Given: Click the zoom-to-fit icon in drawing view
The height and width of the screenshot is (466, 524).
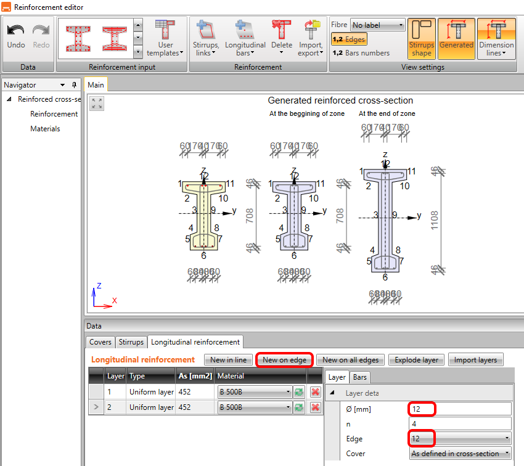Looking at the screenshot, I should 97,103.
